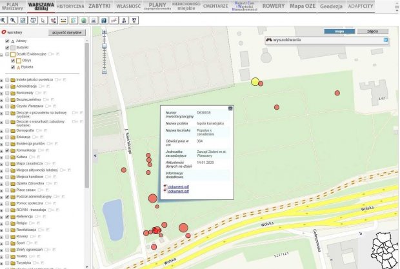
Task: Open the HISTORYCZNA tab
Action: (x=70, y=6)
